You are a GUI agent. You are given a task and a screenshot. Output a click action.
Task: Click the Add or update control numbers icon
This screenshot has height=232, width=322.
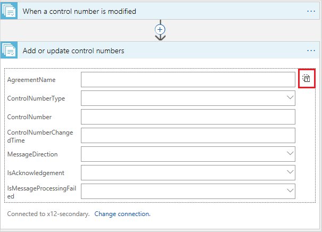tap(9, 51)
